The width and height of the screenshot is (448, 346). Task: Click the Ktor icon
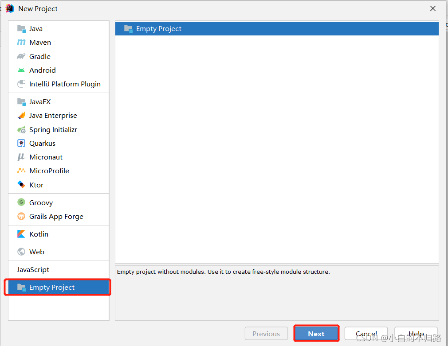[x=21, y=185]
